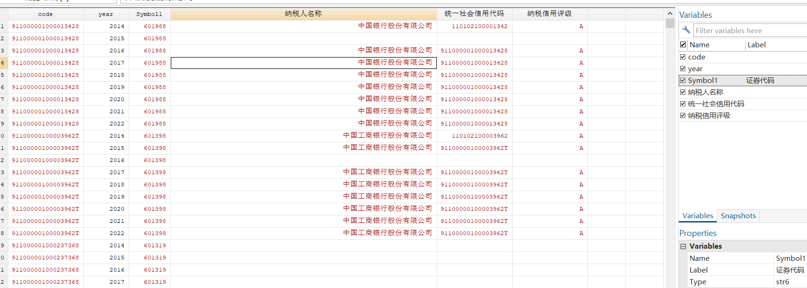The height and width of the screenshot is (288, 807).
Task: Uncheck the year variable checkbox
Action: click(x=683, y=69)
